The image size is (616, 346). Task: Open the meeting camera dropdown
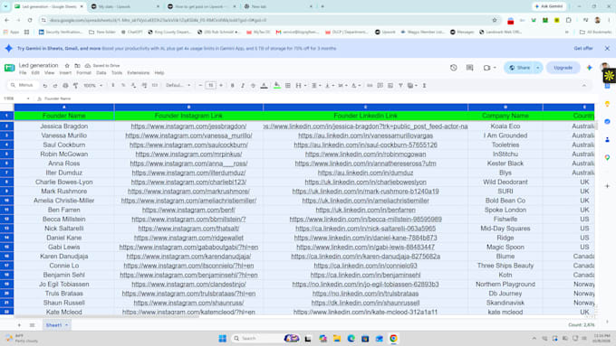[x=495, y=68]
